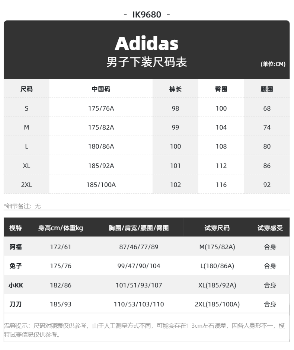This screenshot has height=350, width=294.
Task: Click the 2XL size row label
Action: [26, 185]
